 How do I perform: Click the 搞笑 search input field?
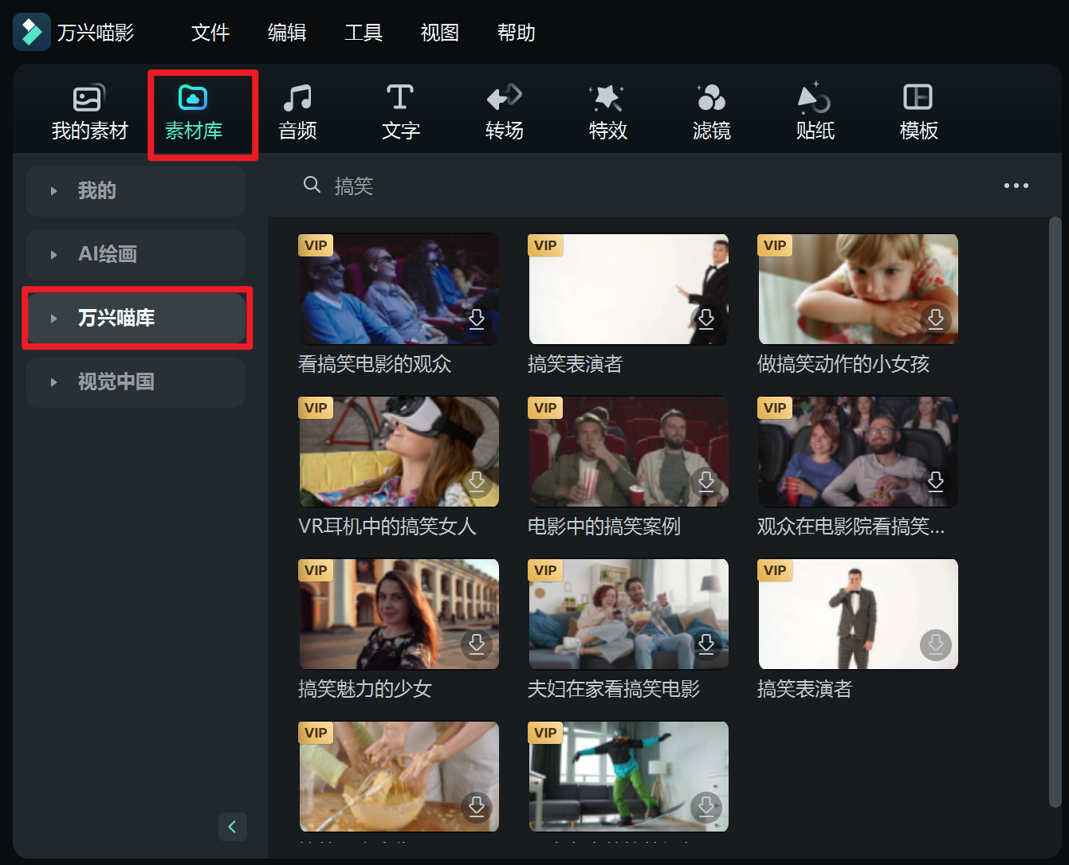coord(355,185)
